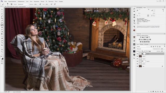166x93 pixels.
Task: Select the Pen tool
Action: click(x=2, y=41)
